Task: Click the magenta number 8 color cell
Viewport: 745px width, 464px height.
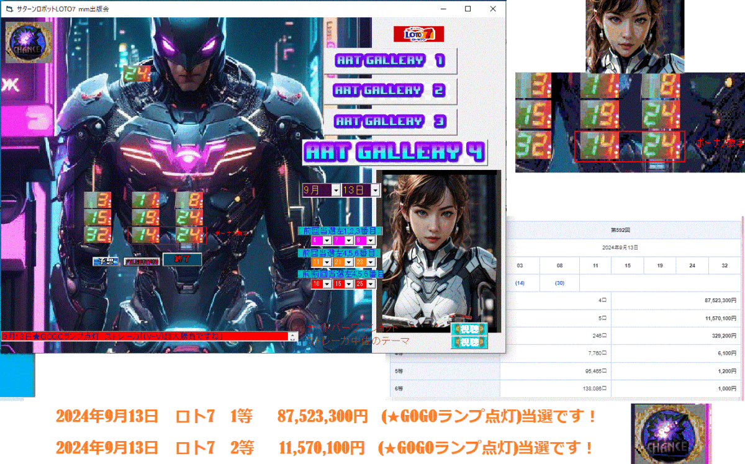Action: click(361, 240)
